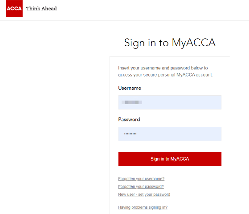Click the word MyACCA in instruction text
The width and height of the screenshot is (249, 214).
tap(185, 75)
